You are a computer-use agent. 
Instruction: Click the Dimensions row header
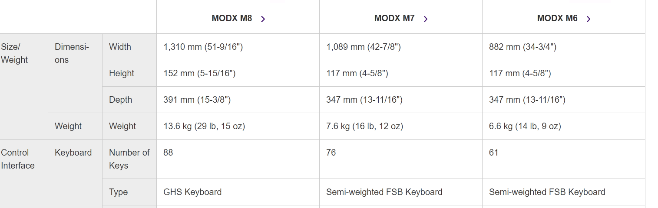click(x=72, y=53)
